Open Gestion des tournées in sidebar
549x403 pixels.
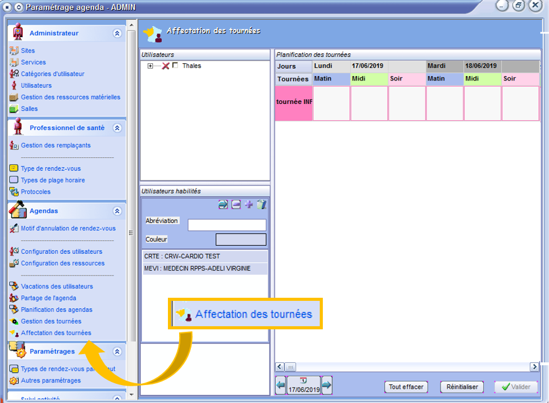tap(51, 321)
